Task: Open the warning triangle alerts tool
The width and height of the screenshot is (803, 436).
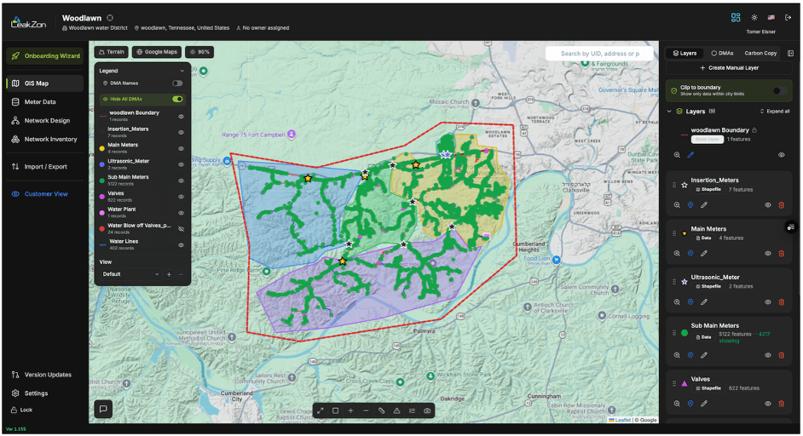Action: pyautogui.click(x=396, y=410)
